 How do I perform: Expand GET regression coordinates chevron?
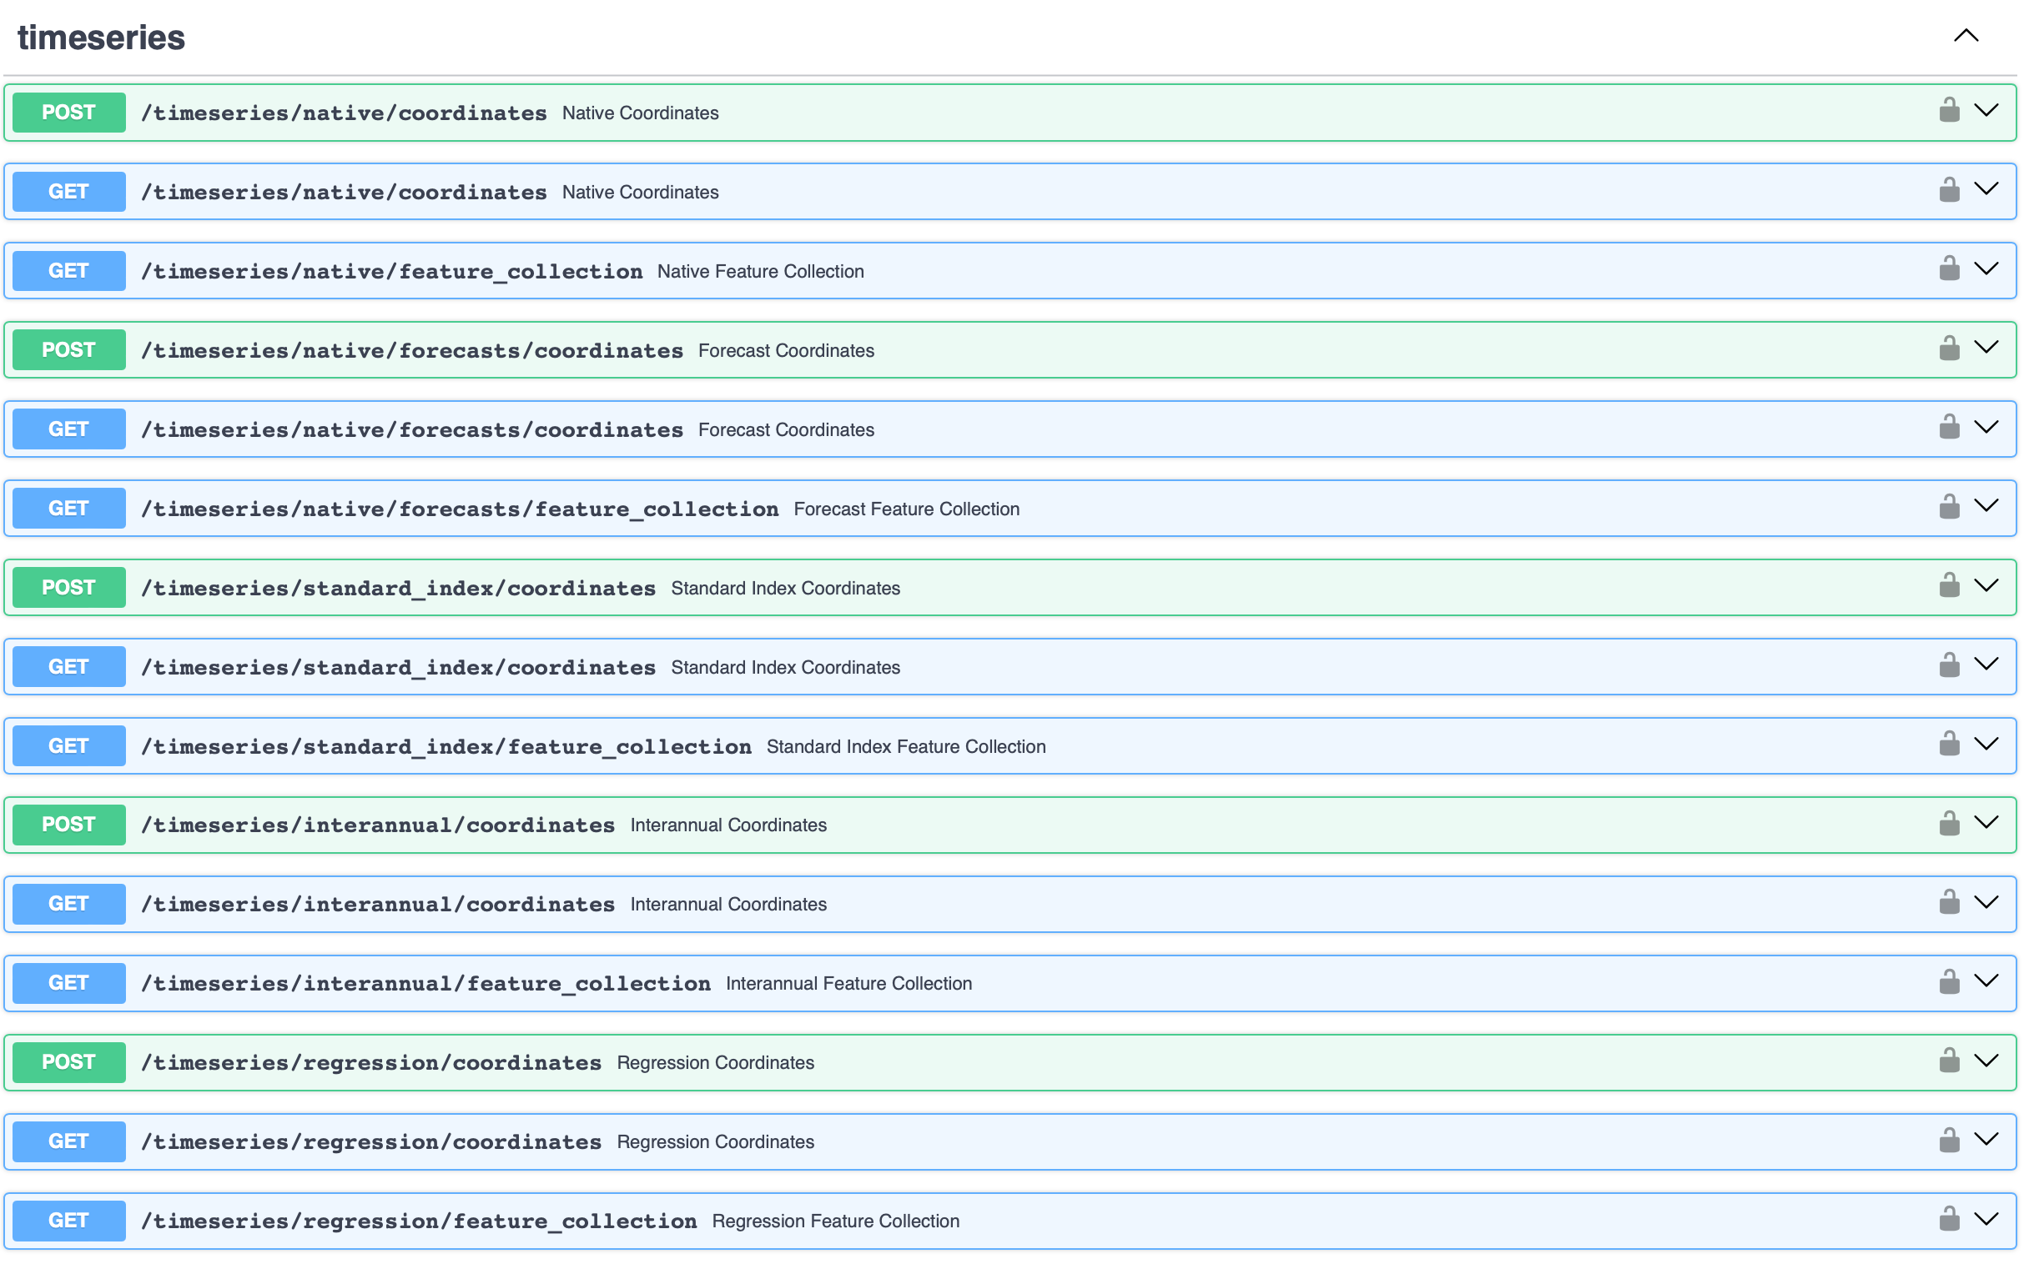coord(1986,1140)
